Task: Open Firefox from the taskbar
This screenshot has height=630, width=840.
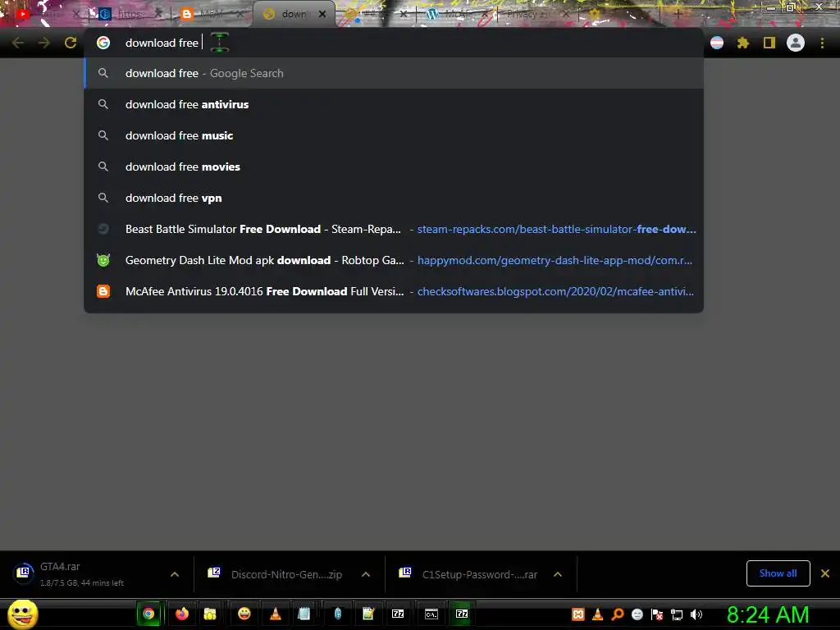Action: point(182,614)
